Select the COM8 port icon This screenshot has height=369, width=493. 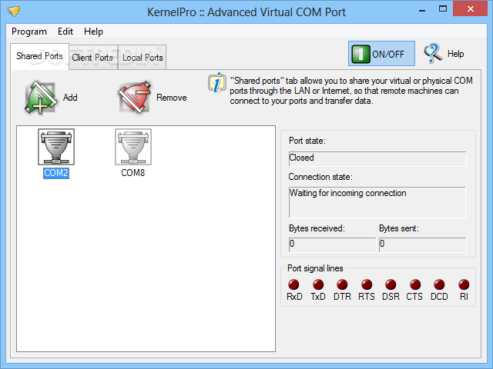(133, 147)
